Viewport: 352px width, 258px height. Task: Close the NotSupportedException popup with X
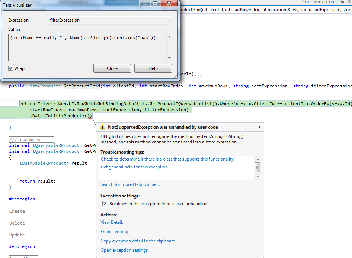click(x=260, y=127)
